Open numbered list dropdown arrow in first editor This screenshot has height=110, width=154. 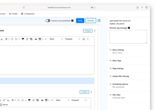(19, 39)
